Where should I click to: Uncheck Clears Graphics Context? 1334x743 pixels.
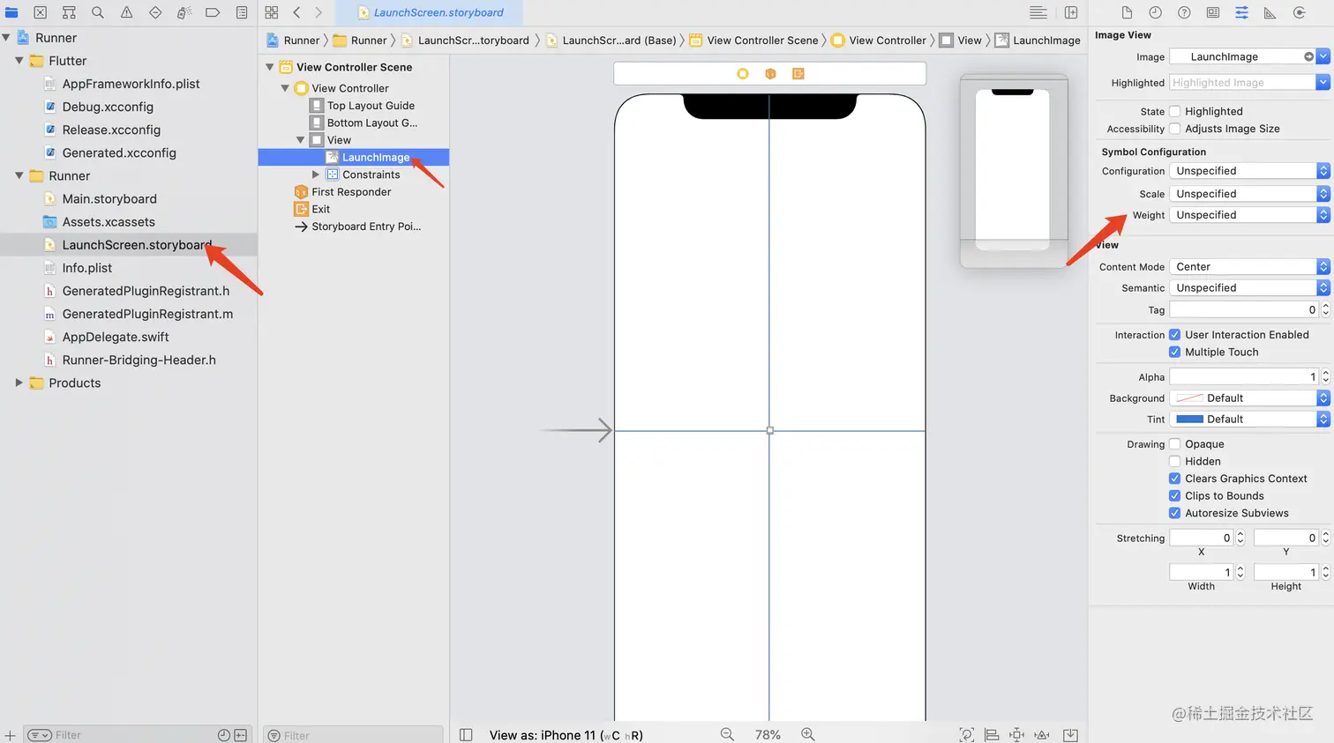click(1174, 479)
